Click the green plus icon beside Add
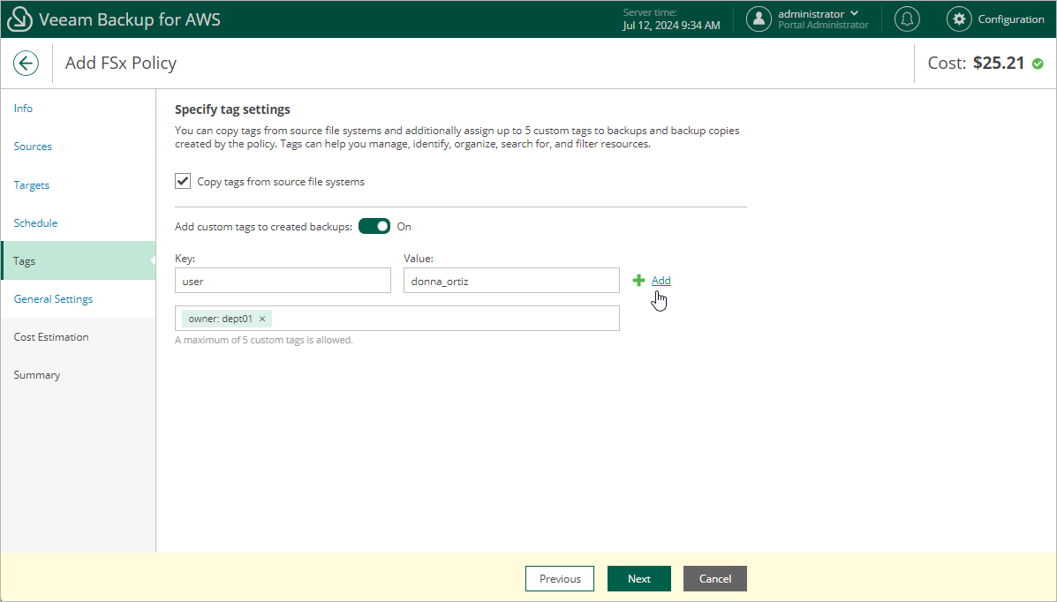 pos(639,281)
